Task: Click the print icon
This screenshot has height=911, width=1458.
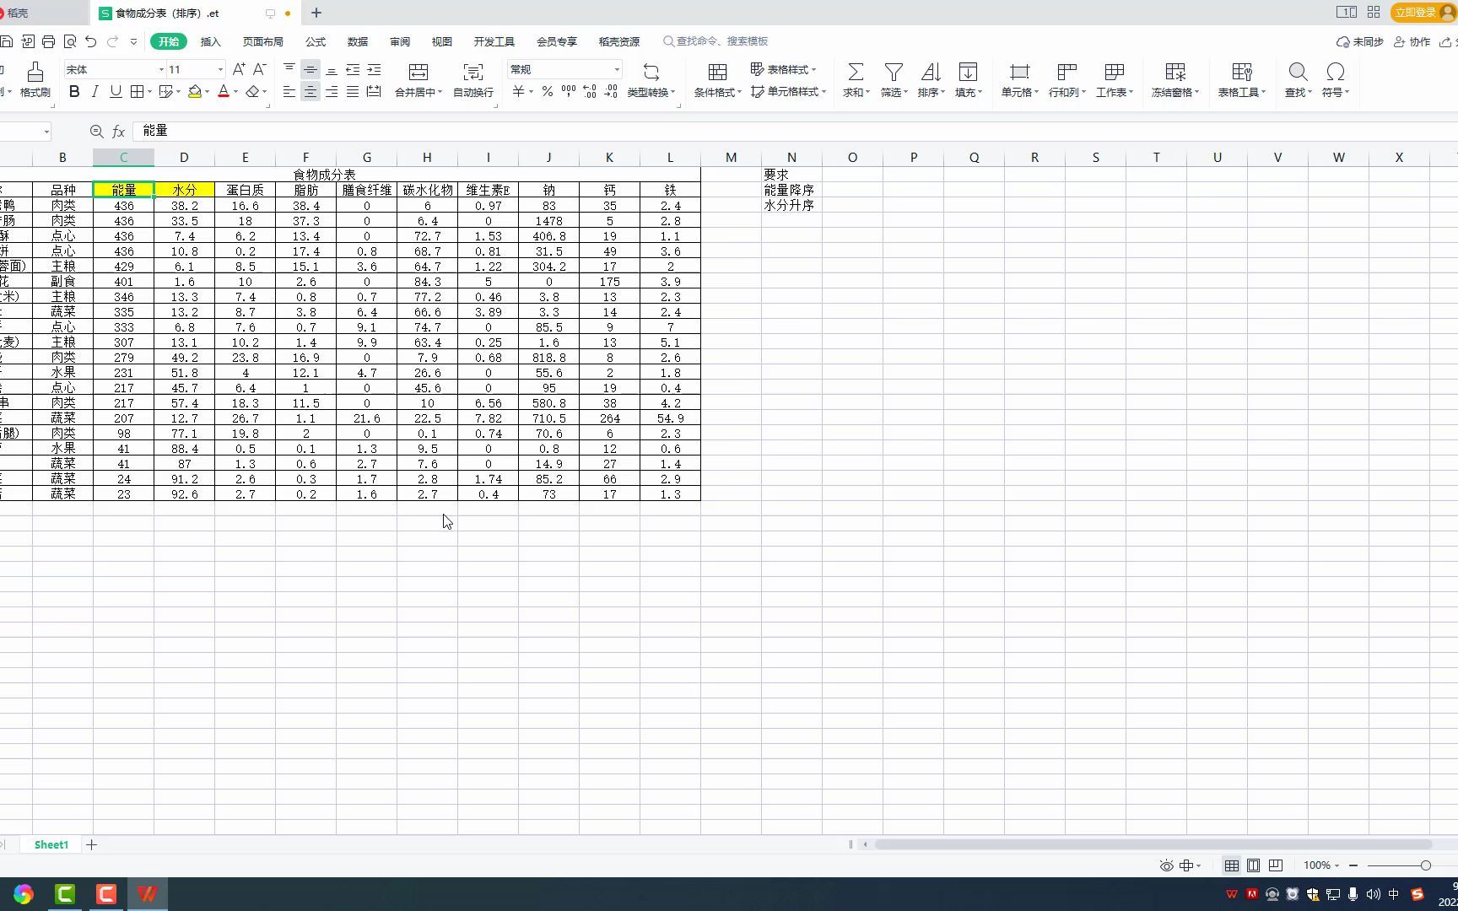Action: (x=48, y=41)
